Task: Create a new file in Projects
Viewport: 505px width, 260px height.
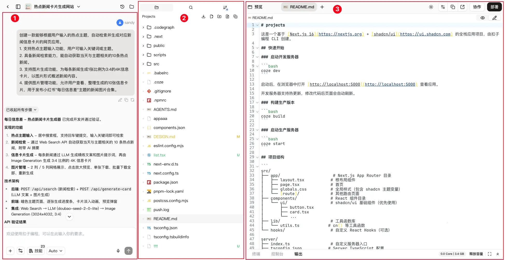Action: click(212, 17)
